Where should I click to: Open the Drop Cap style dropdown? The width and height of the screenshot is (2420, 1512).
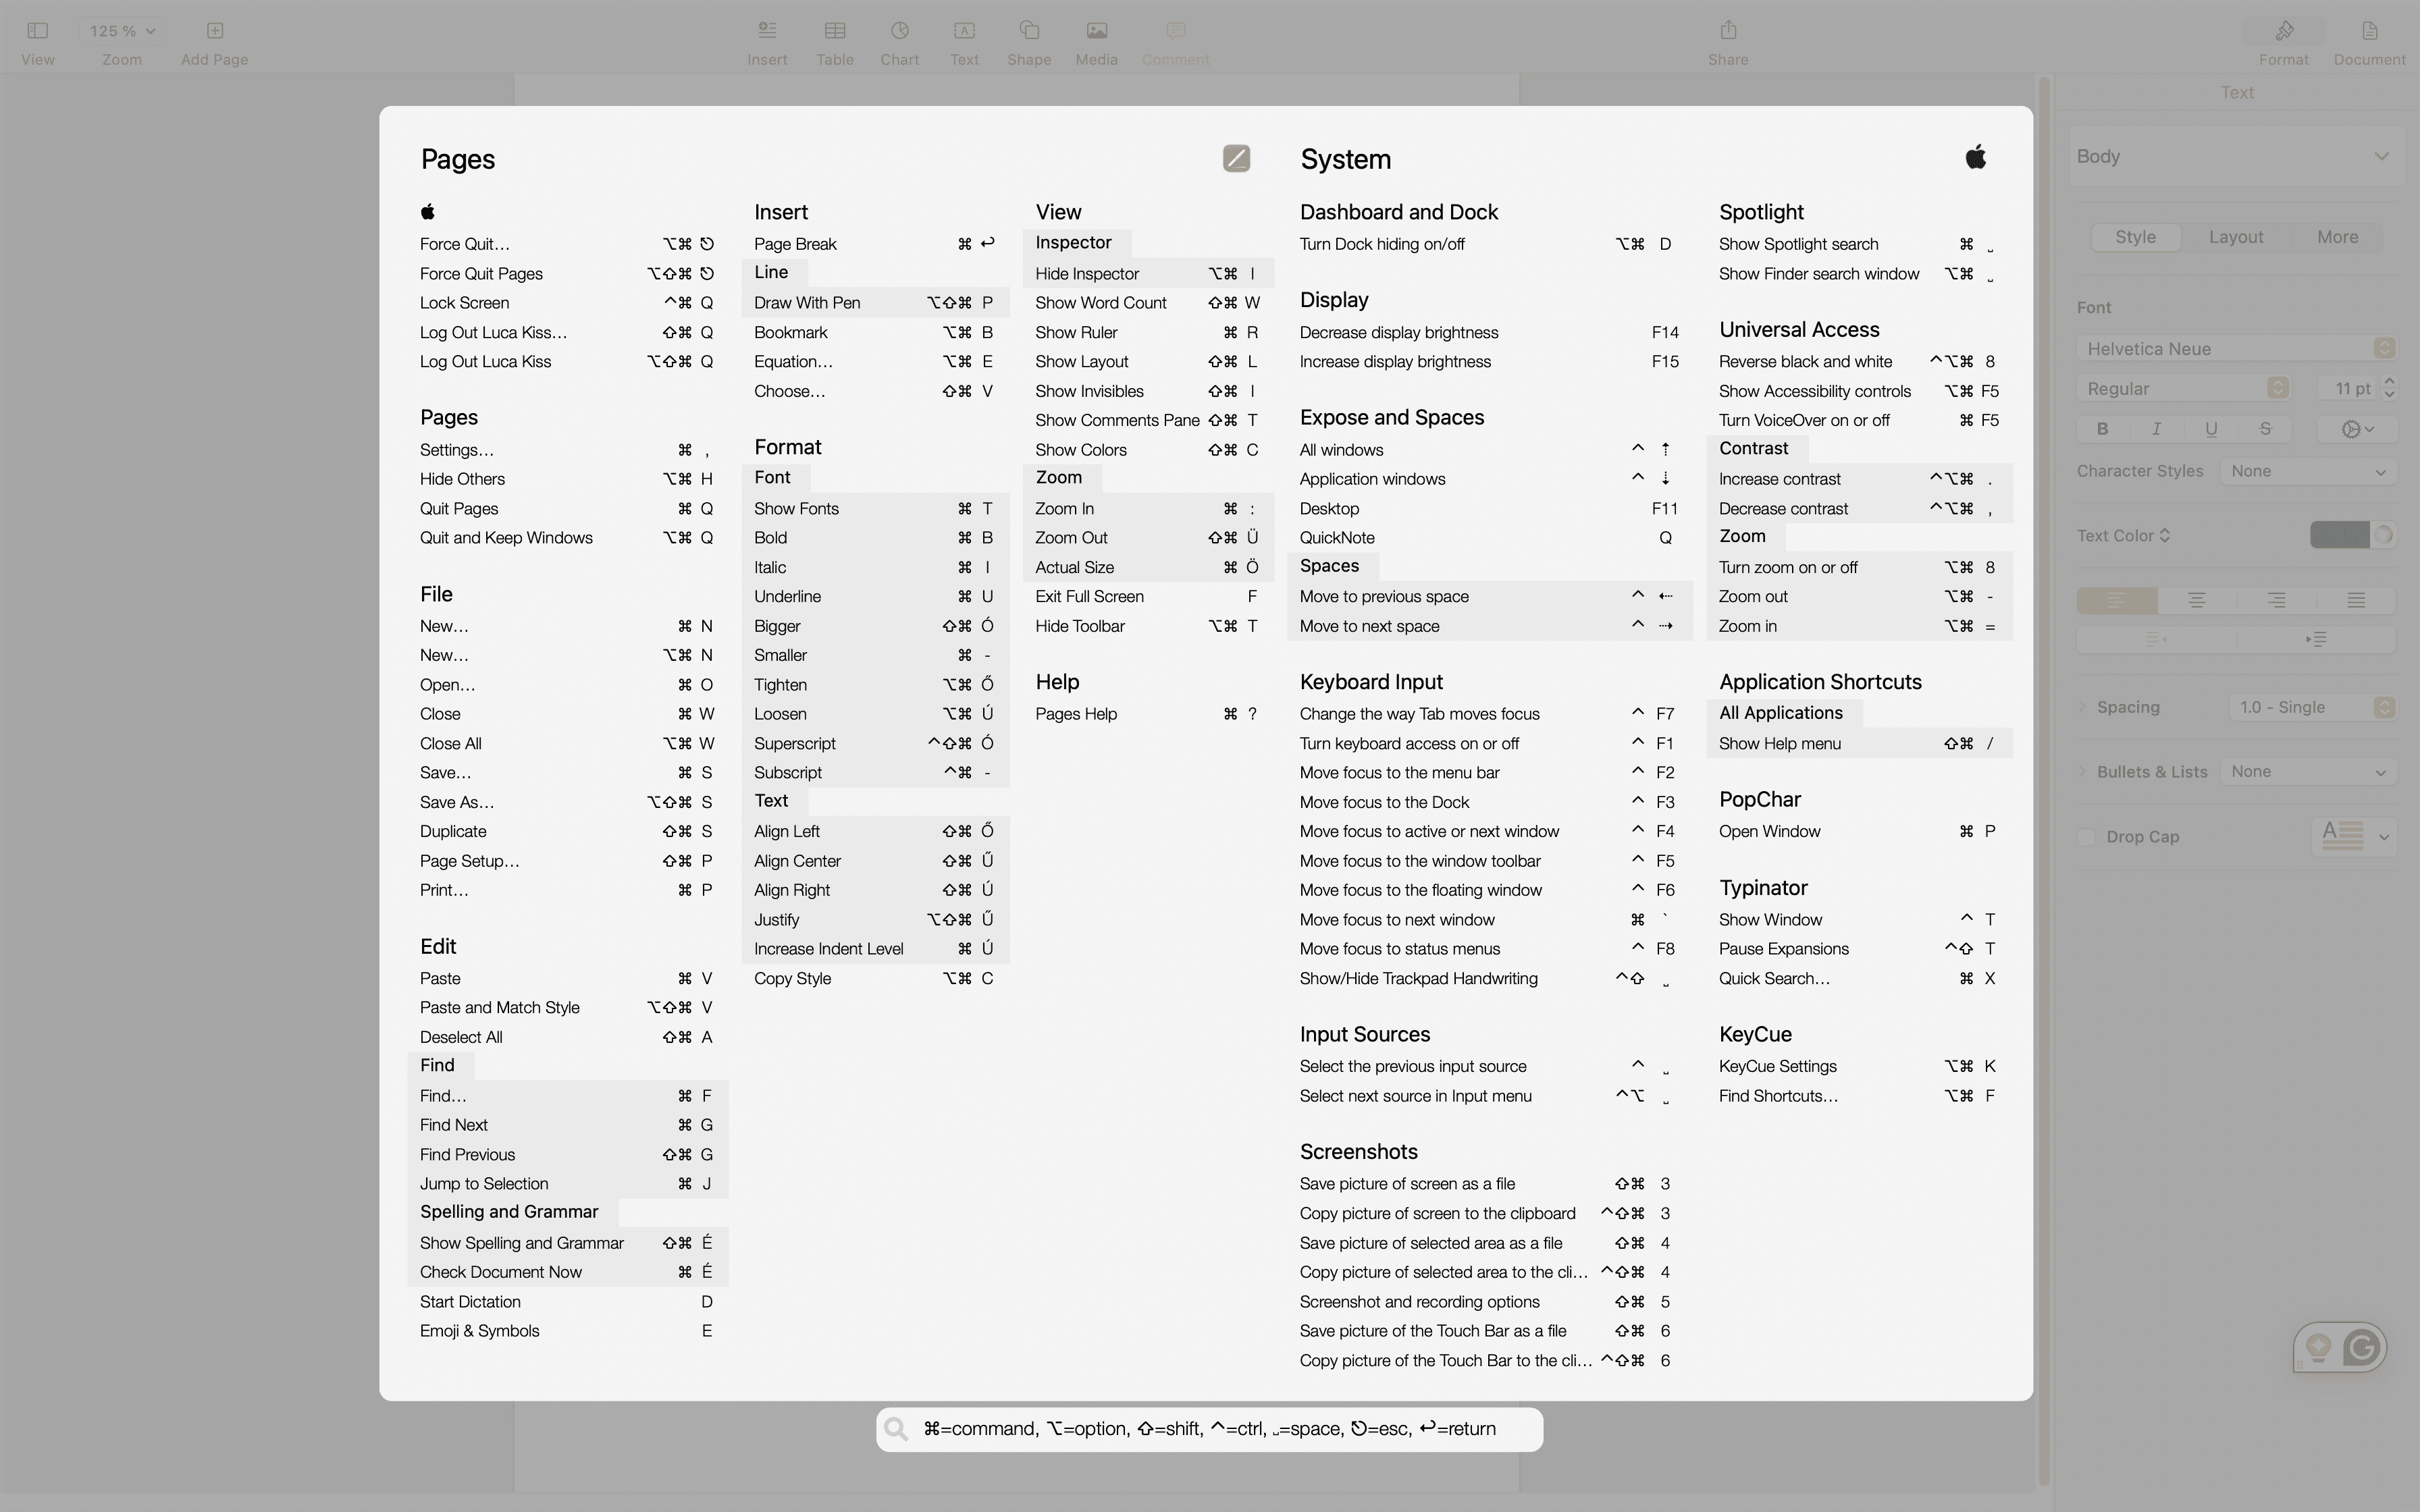point(2354,836)
